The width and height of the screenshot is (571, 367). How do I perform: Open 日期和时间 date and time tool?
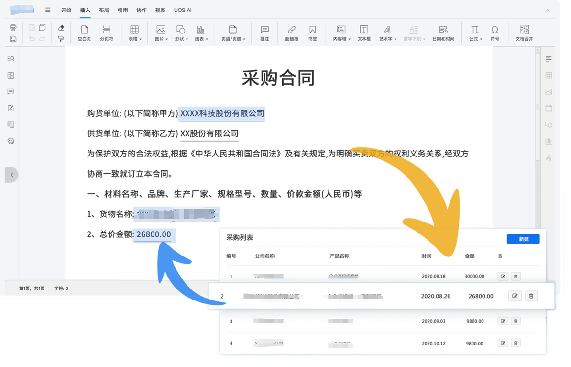click(x=443, y=33)
